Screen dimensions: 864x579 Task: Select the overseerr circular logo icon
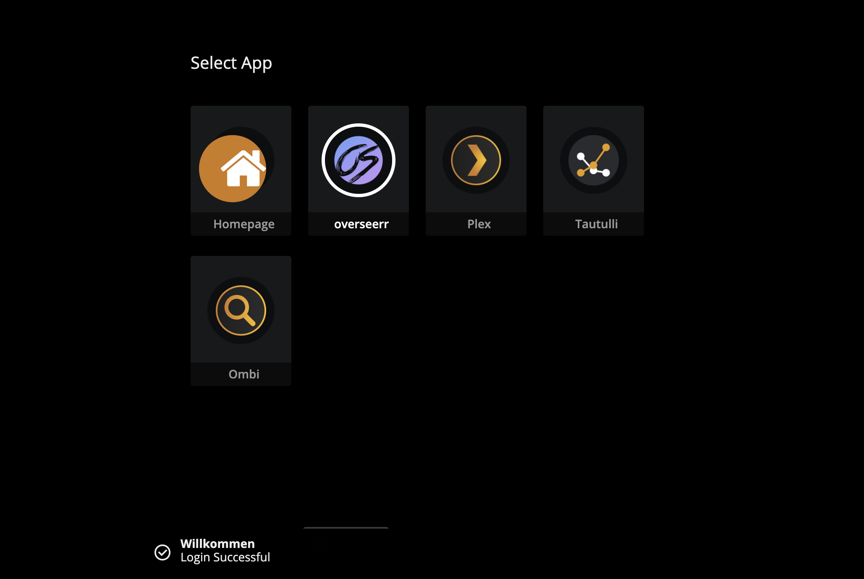coord(359,160)
